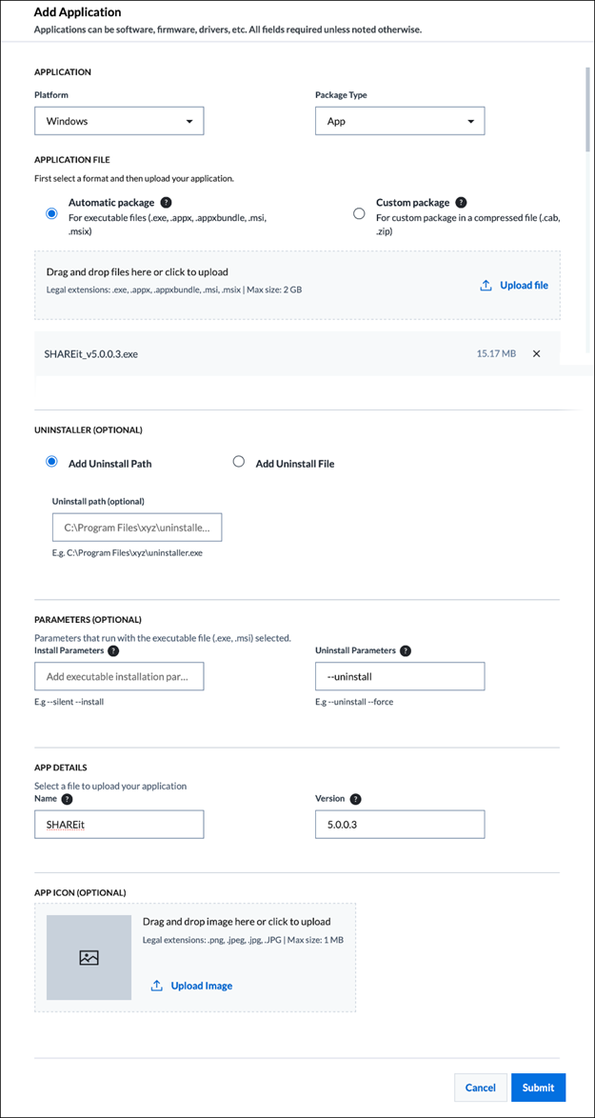Submit the Add Application form
This screenshot has width=595, height=1118.
538,1088
